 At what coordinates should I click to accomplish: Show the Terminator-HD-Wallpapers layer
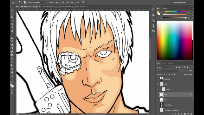(x=158, y=110)
